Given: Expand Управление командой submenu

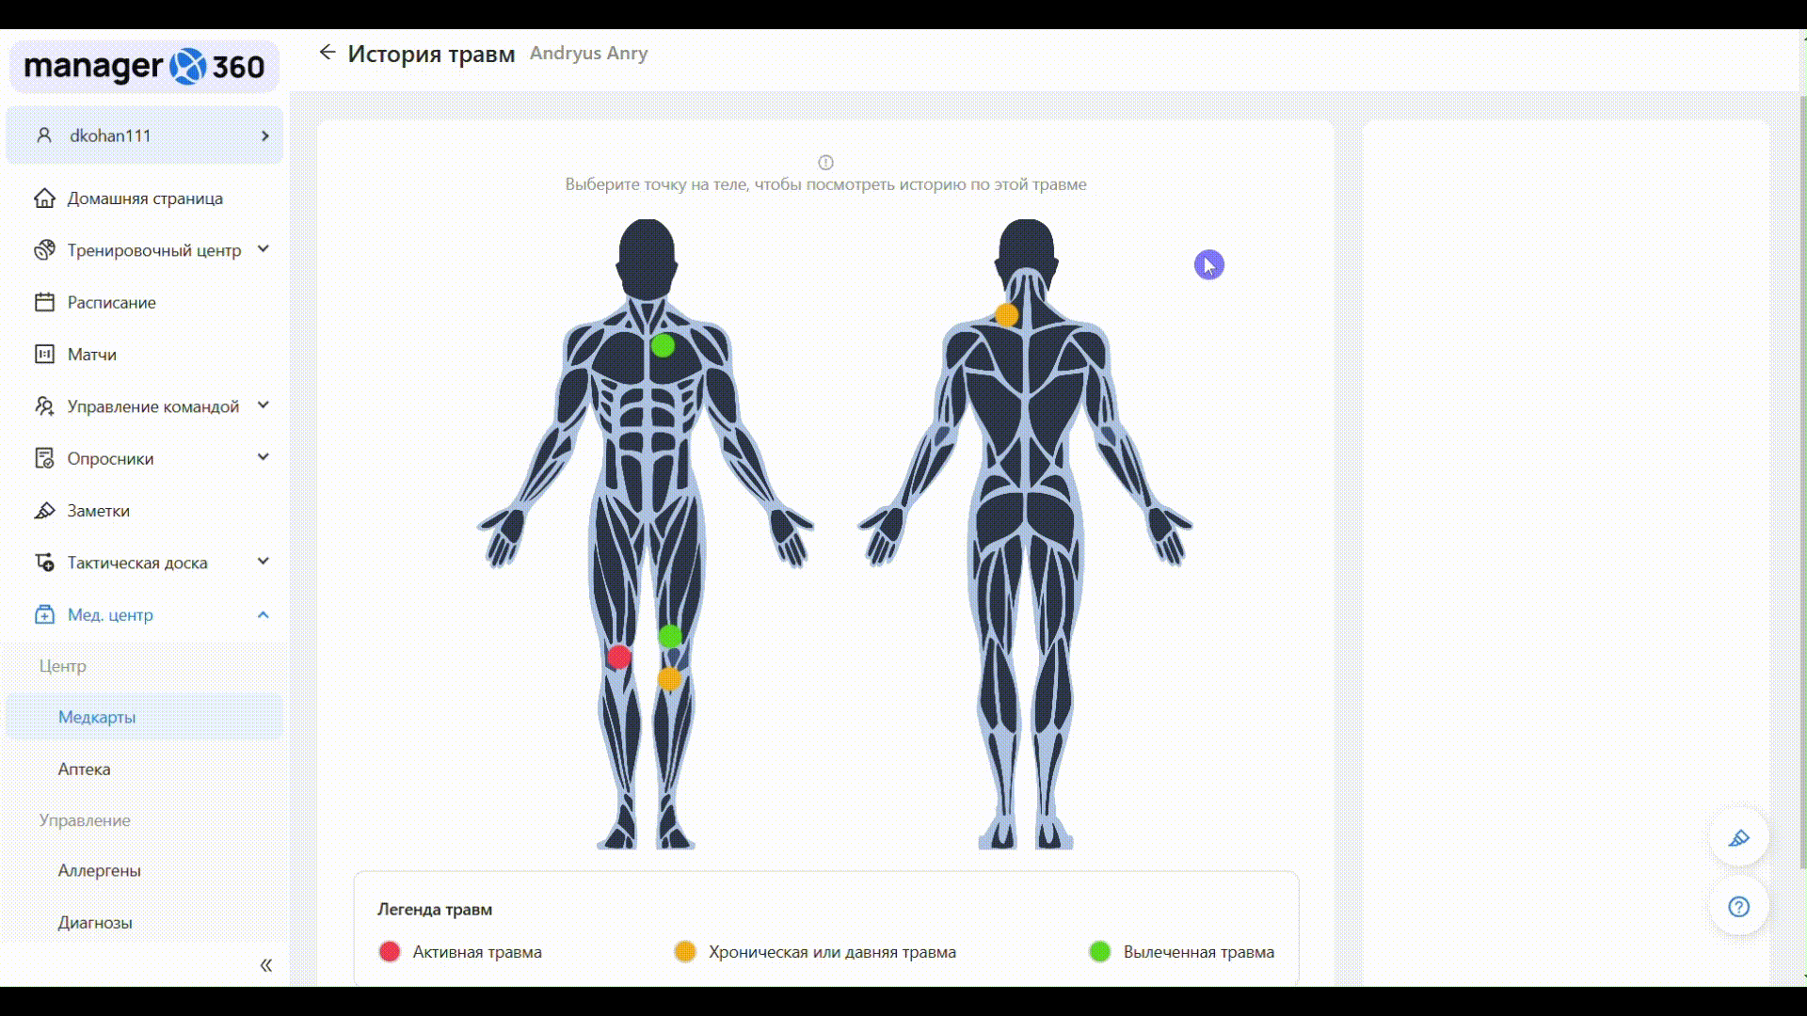Looking at the screenshot, I should pos(264,405).
